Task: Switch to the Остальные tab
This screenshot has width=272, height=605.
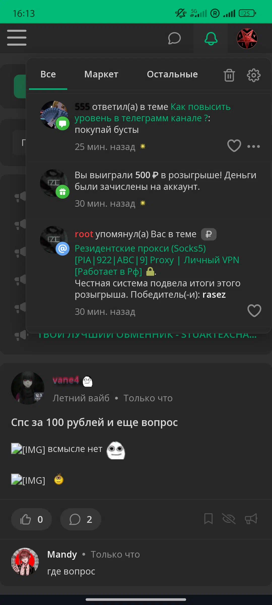Action: coord(172,74)
